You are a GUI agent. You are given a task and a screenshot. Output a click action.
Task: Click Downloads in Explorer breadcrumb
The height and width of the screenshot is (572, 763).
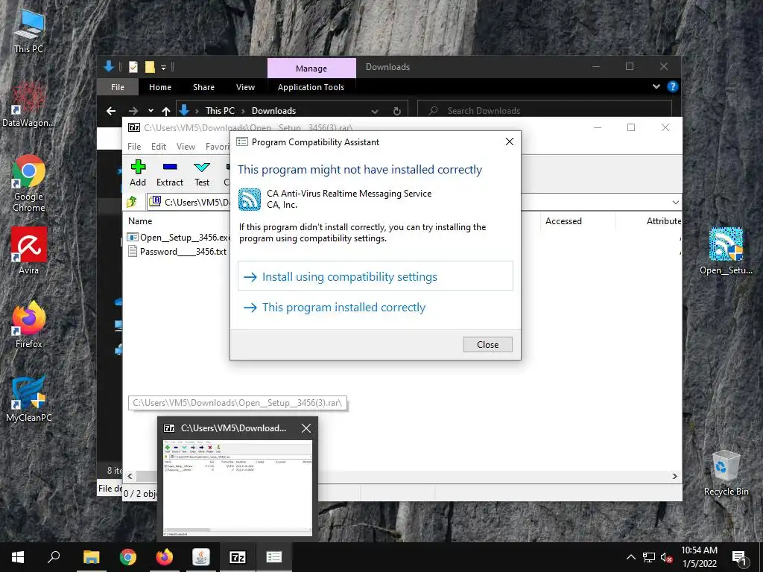pos(273,111)
